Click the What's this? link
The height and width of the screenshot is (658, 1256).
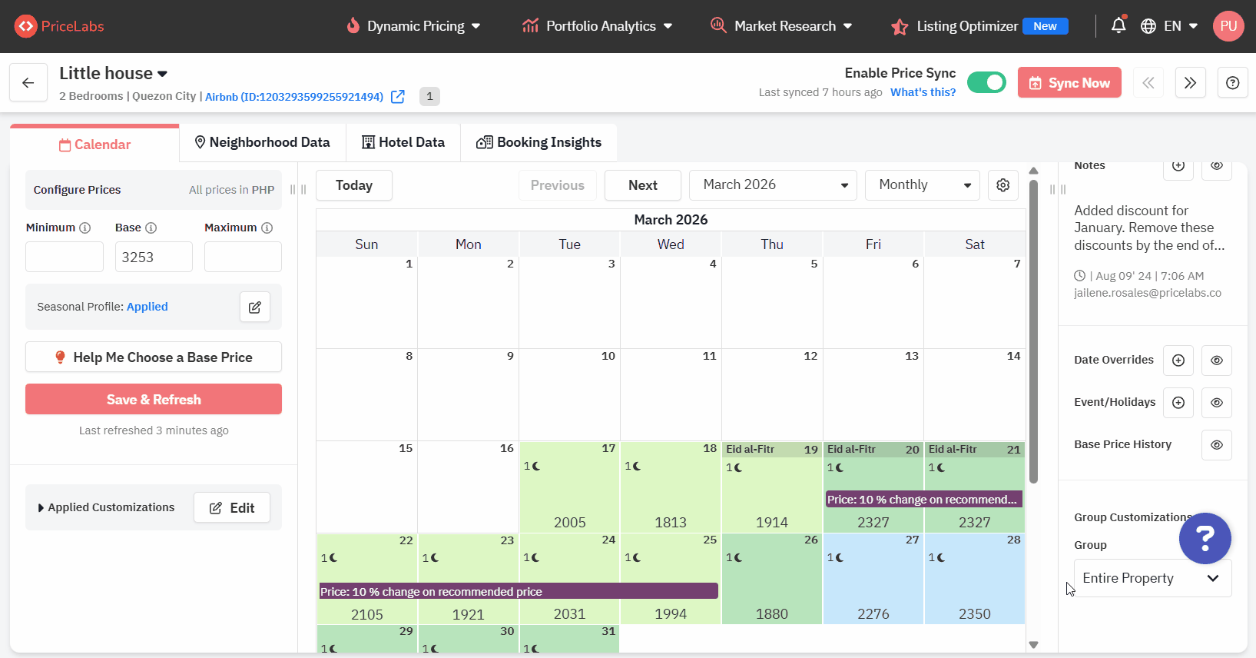[x=923, y=92]
